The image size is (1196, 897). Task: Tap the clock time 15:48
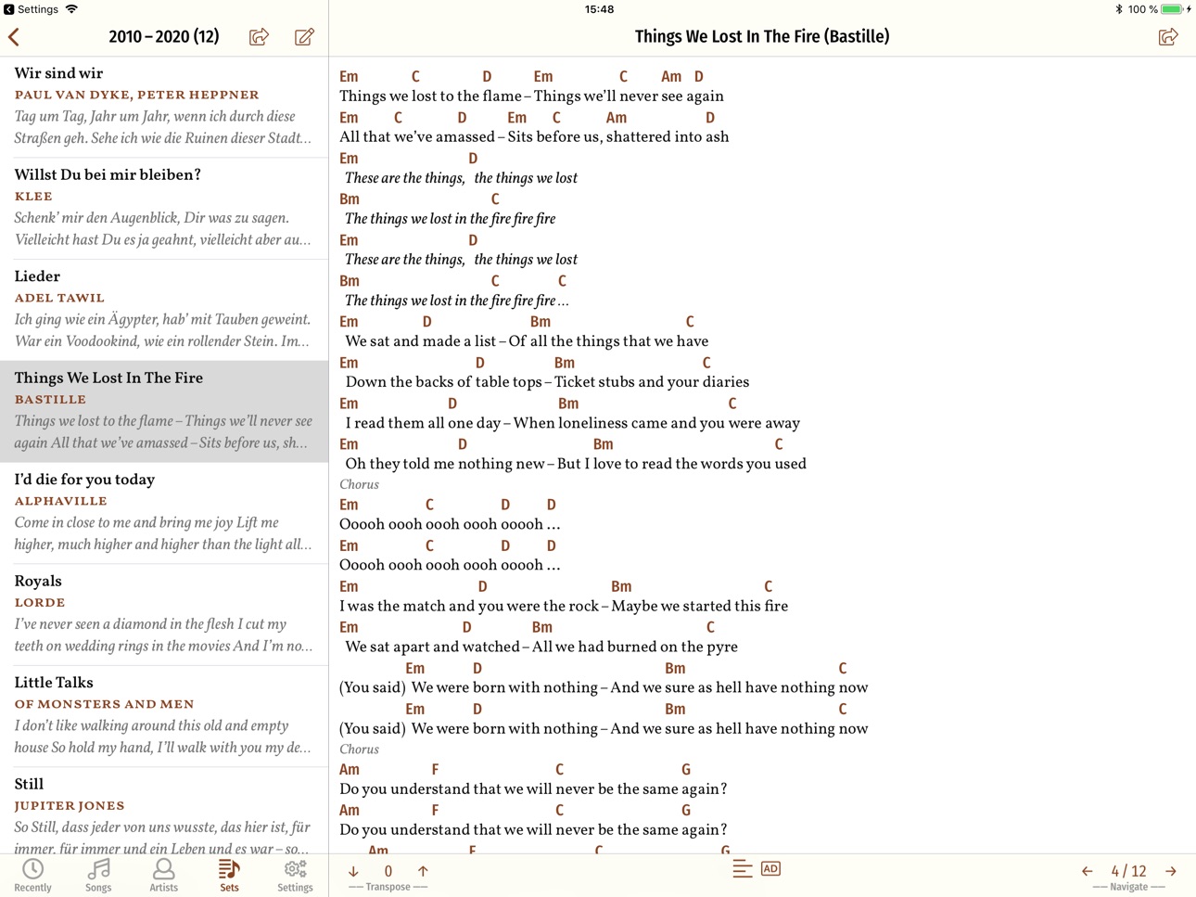click(599, 9)
